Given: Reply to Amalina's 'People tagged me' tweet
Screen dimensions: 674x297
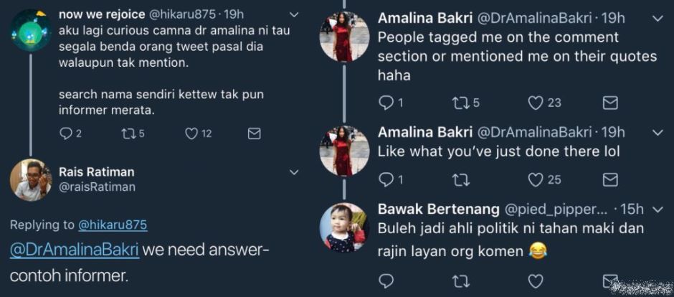Looking at the screenshot, I should coord(386,103).
